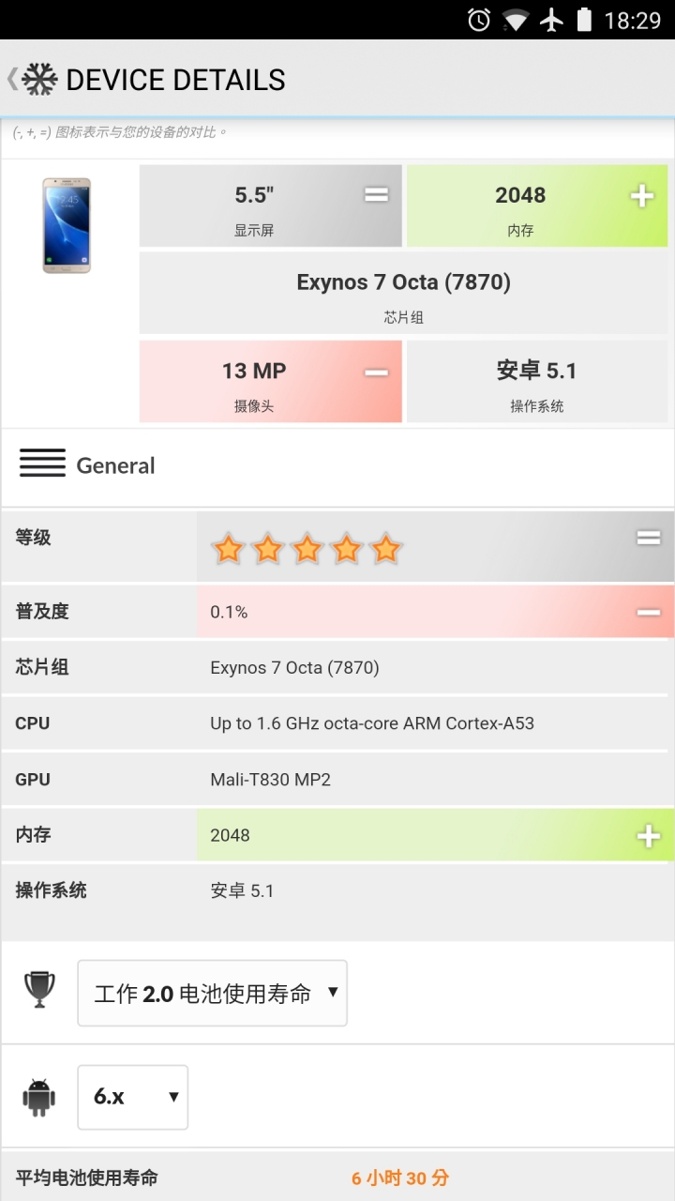Open the 6.x Android version dropdown
This screenshot has height=1201, width=675.
(132, 1097)
